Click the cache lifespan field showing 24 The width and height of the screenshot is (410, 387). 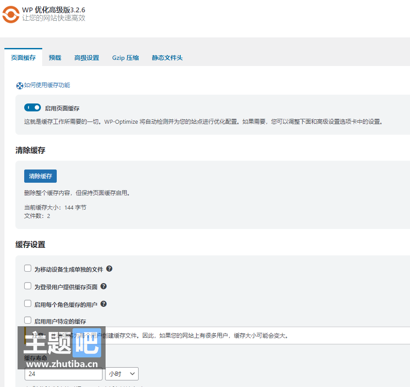(63, 374)
